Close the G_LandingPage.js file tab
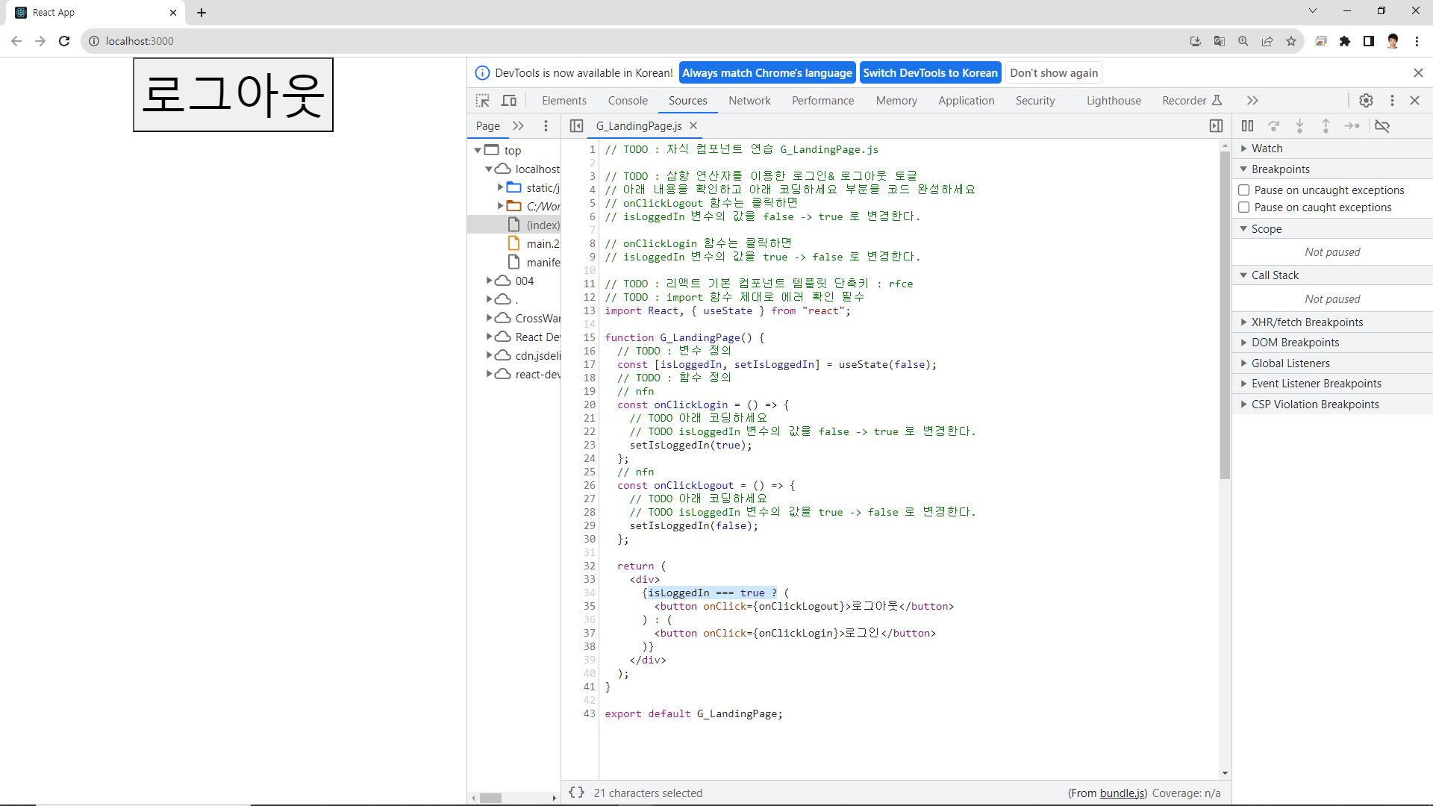 [693, 126]
